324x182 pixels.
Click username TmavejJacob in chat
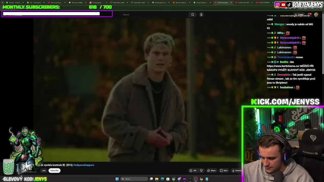coord(286,57)
